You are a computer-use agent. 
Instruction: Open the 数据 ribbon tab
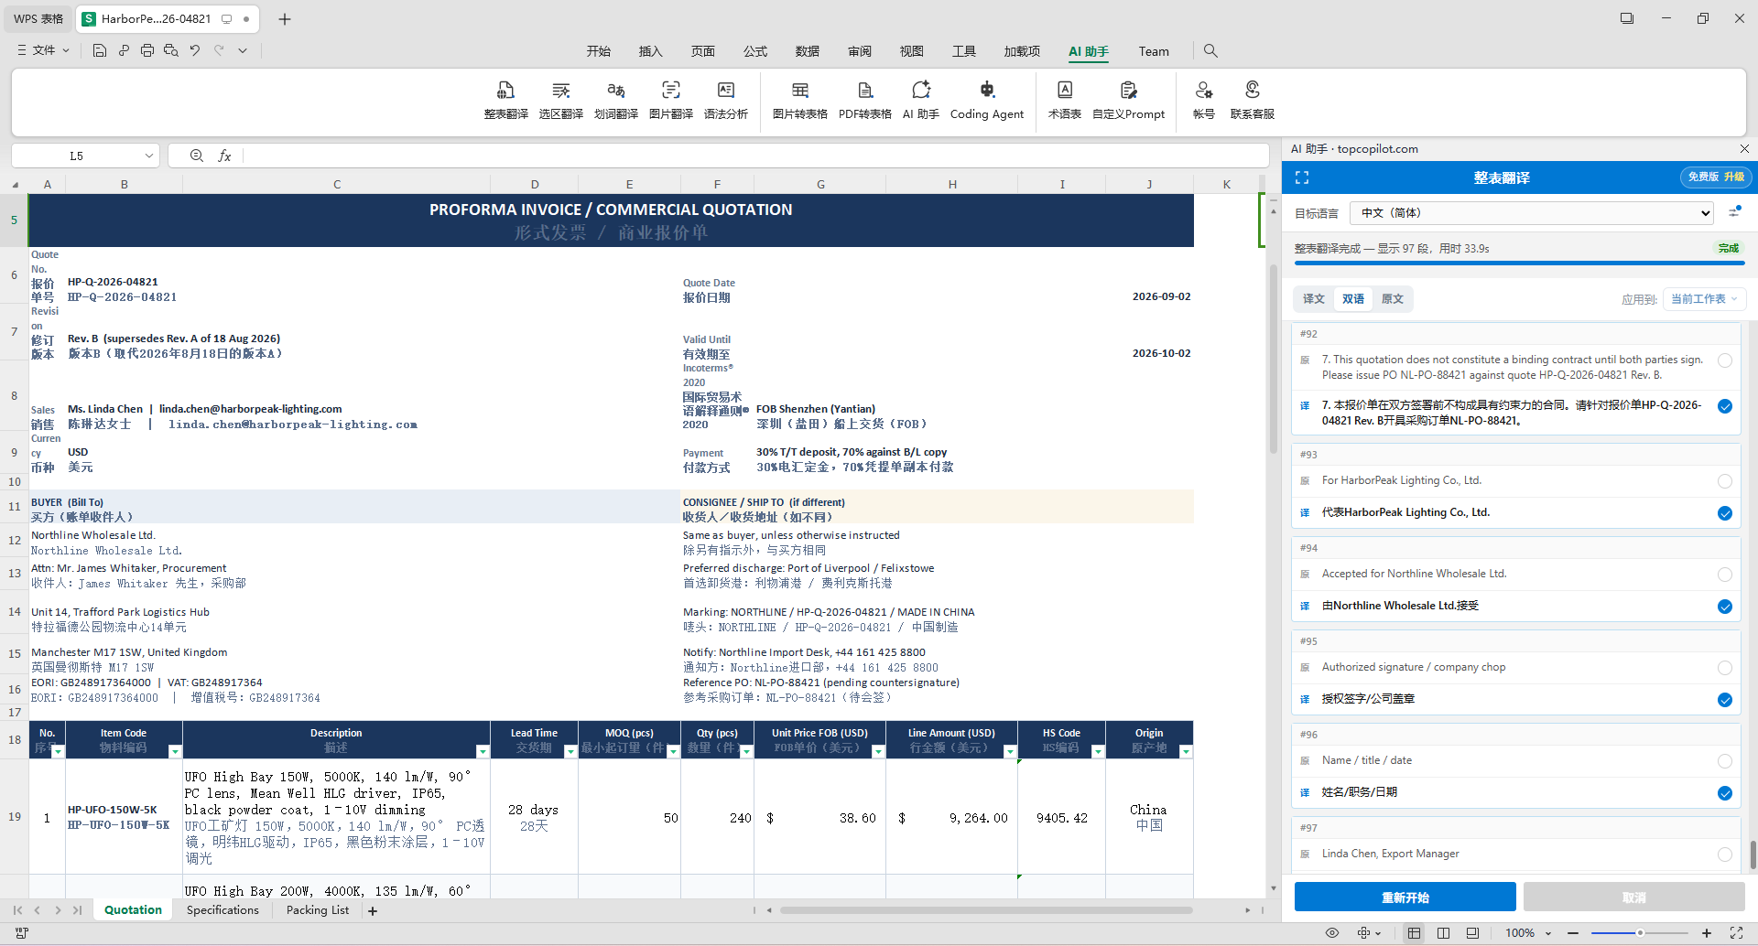[x=808, y=51]
